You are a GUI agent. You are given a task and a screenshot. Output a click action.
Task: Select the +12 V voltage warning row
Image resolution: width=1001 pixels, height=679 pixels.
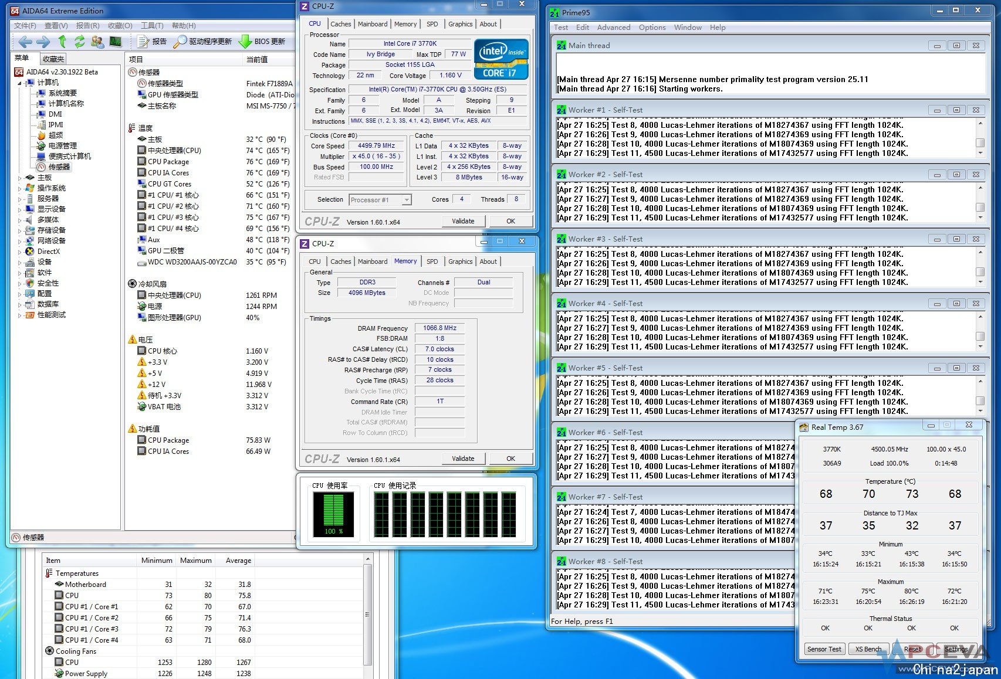coord(214,384)
